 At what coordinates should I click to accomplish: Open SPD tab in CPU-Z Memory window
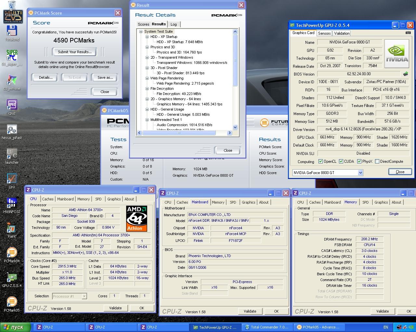click(366, 202)
